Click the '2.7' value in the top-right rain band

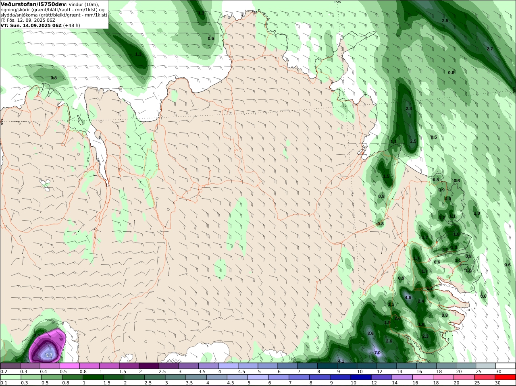click(490, 49)
